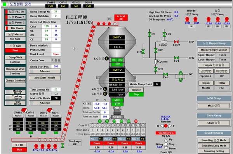Click the LSV block
The width and height of the screenshot is (233, 154).
117,104
